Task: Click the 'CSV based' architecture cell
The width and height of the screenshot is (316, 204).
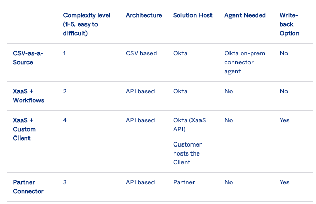Action: click(x=141, y=53)
